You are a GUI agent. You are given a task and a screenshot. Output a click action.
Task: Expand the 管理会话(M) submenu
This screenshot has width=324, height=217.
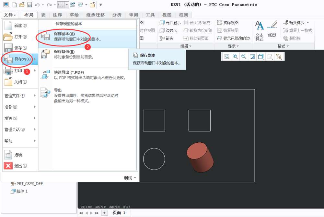coord(20,130)
